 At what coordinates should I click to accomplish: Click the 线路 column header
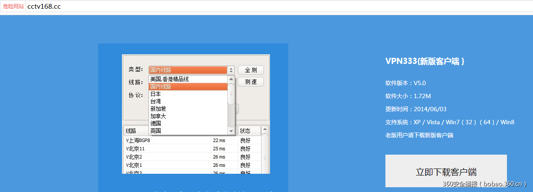click(136, 131)
